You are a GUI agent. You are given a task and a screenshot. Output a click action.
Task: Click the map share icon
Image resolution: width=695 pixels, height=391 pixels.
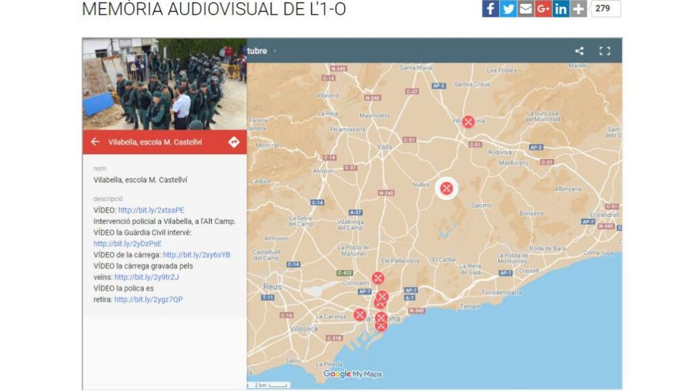(579, 51)
